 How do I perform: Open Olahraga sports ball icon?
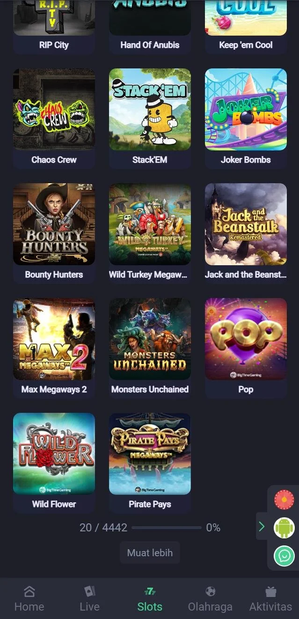coord(210,591)
